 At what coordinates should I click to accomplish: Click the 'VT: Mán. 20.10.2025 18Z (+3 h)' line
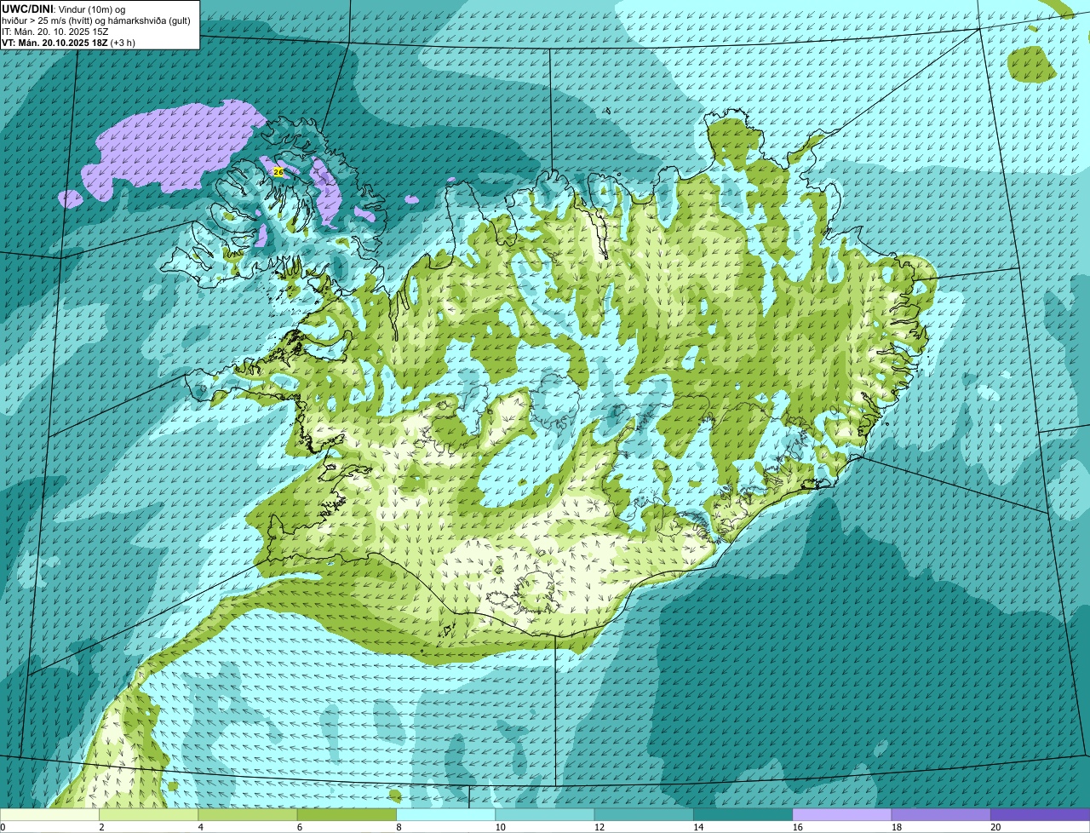(x=68, y=42)
